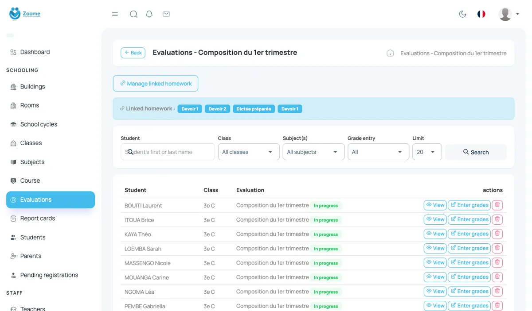Click the Search button
The image size is (532, 311).
(x=476, y=152)
